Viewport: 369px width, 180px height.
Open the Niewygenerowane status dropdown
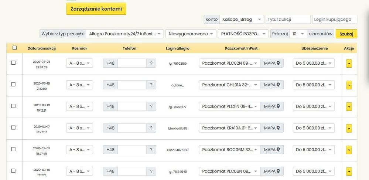tap(191, 34)
